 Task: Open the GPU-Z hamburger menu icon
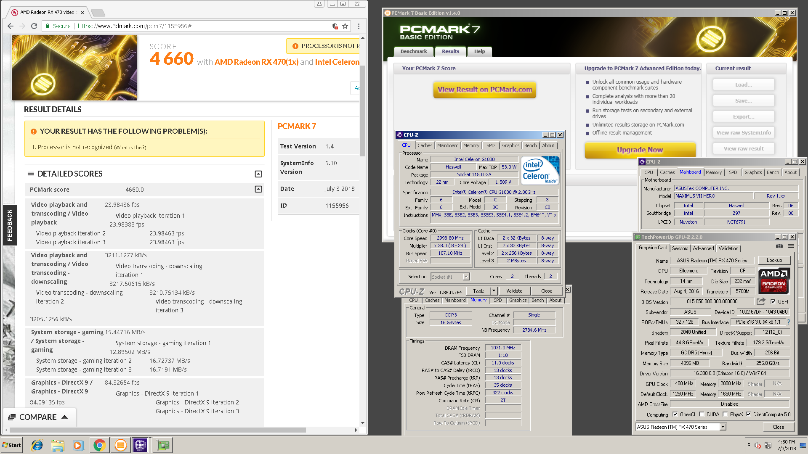[x=791, y=246]
